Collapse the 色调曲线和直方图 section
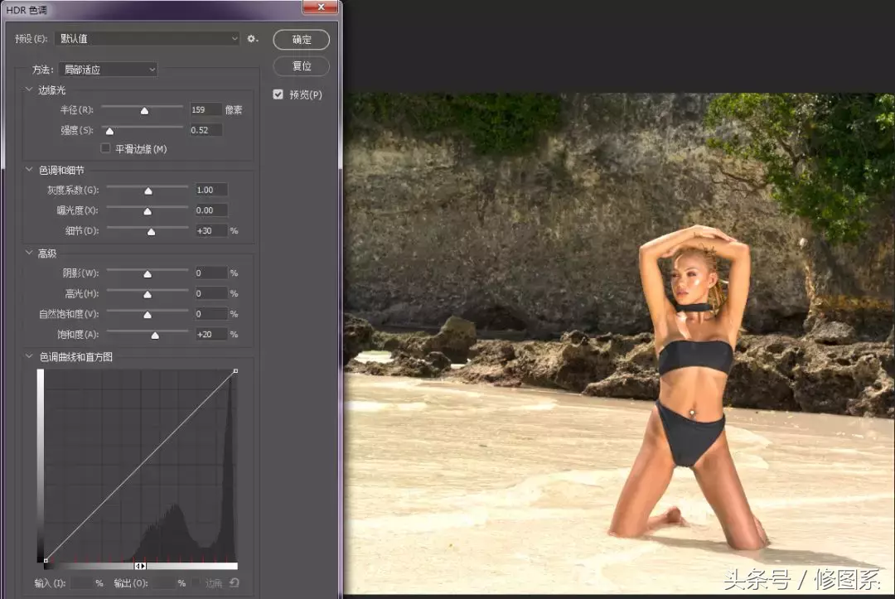 [x=29, y=356]
